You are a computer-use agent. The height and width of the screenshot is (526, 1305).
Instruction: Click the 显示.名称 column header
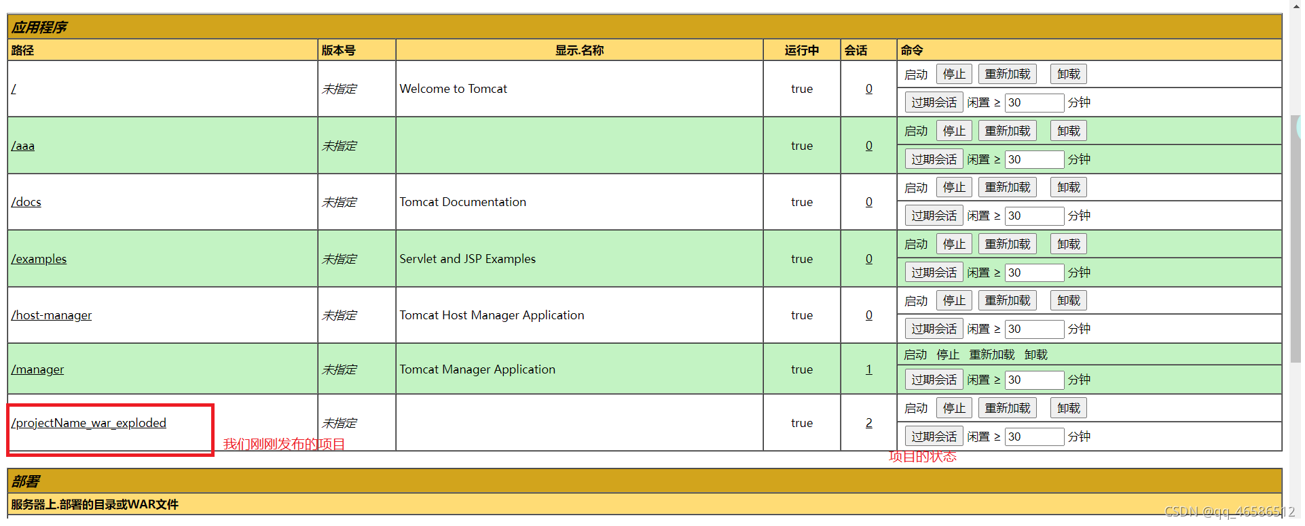(x=580, y=50)
